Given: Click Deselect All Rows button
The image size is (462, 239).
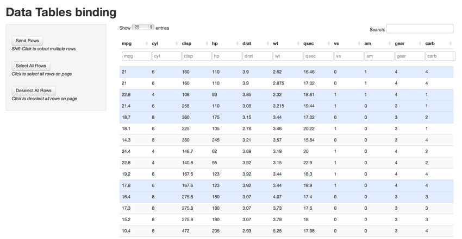Looking at the screenshot, I should pos(34,91).
